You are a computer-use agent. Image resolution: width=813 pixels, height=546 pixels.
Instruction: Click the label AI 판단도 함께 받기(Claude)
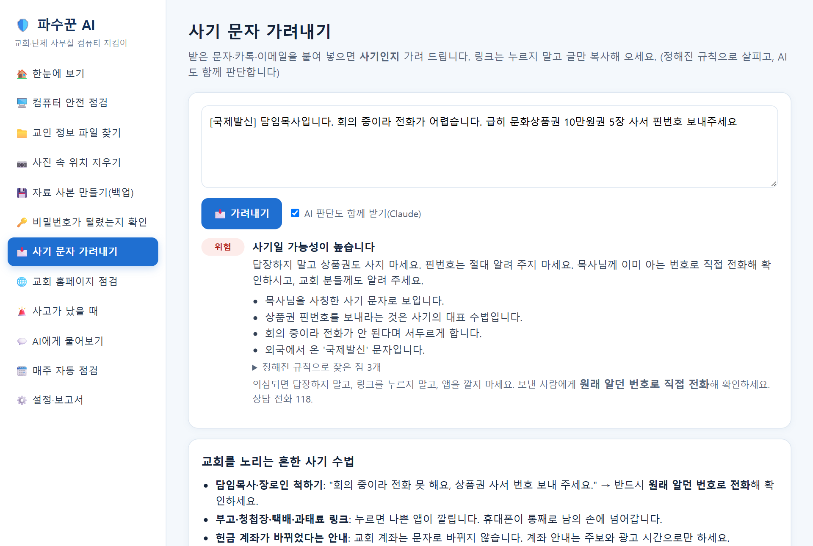[x=362, y=214]
